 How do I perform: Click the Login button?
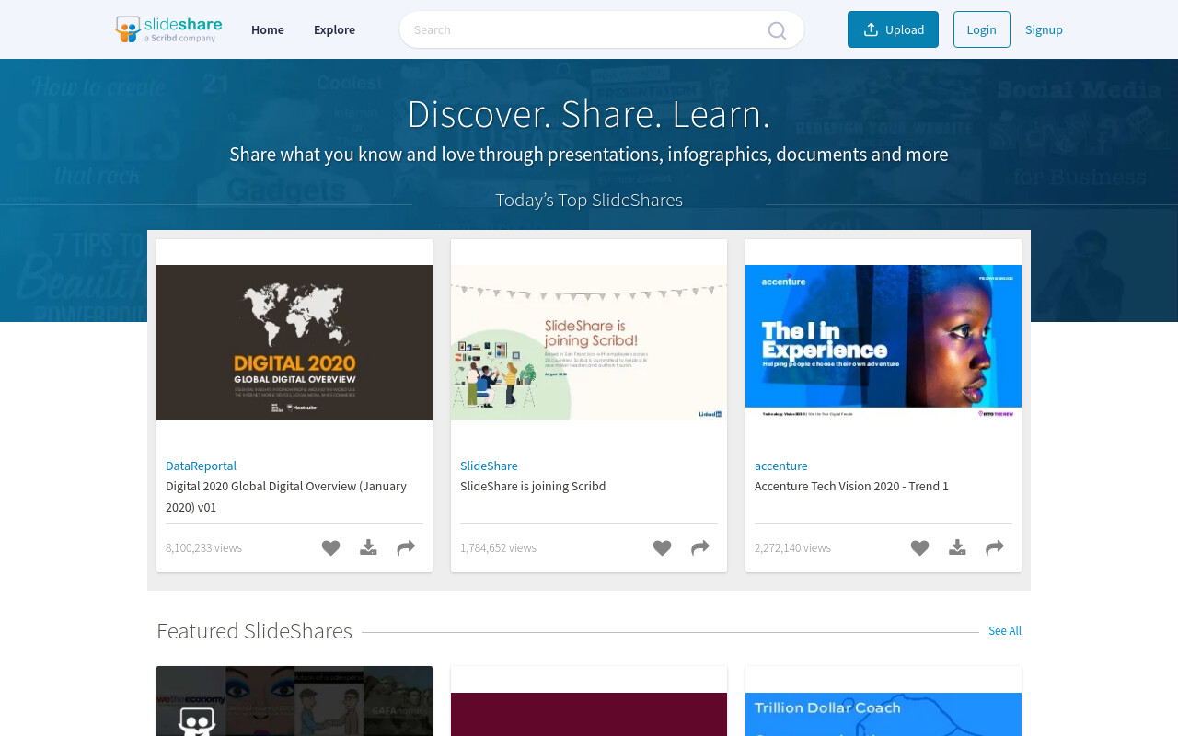982,29
